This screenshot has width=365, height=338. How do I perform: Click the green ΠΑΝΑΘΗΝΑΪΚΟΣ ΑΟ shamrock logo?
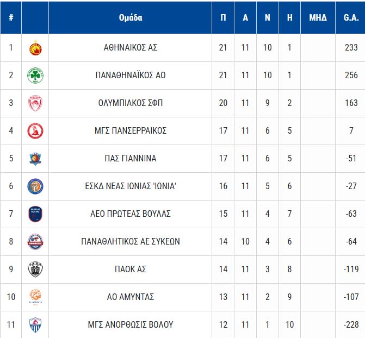[35, 76]
